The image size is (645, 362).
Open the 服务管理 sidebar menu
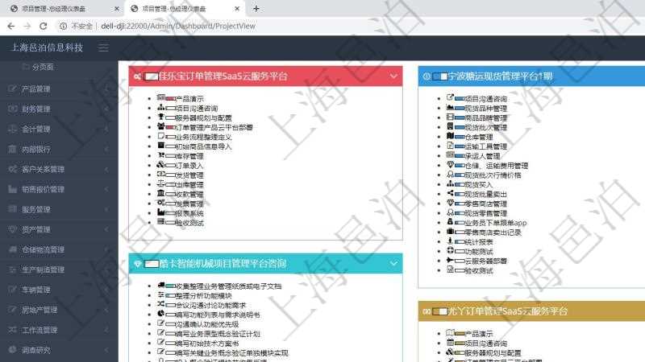(x=55, y=209)
